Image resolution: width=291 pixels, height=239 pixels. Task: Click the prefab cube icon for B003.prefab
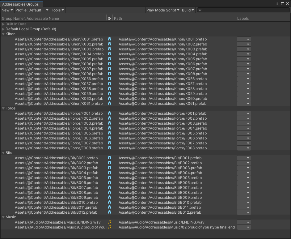109,168
